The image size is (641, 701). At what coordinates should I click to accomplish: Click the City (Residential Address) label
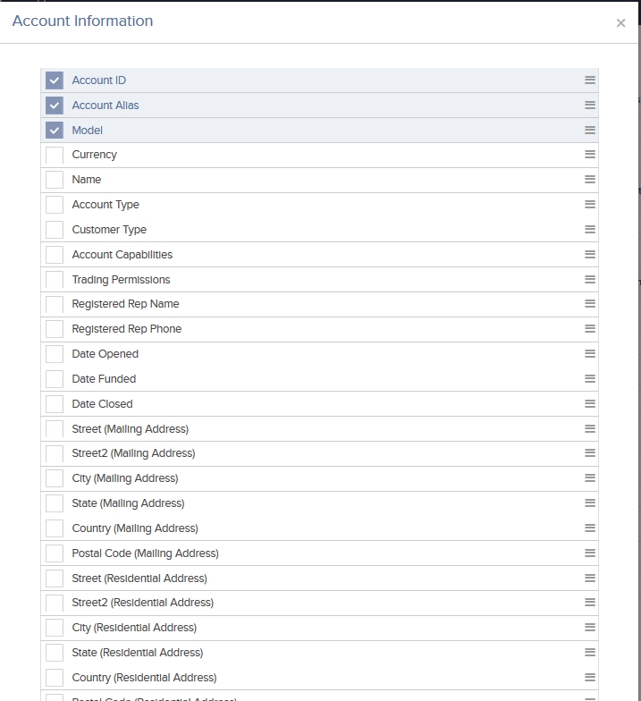134,628
